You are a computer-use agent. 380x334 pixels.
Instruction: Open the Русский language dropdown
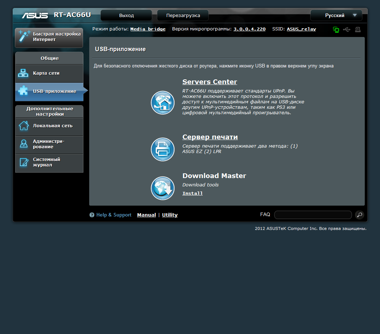336,15
